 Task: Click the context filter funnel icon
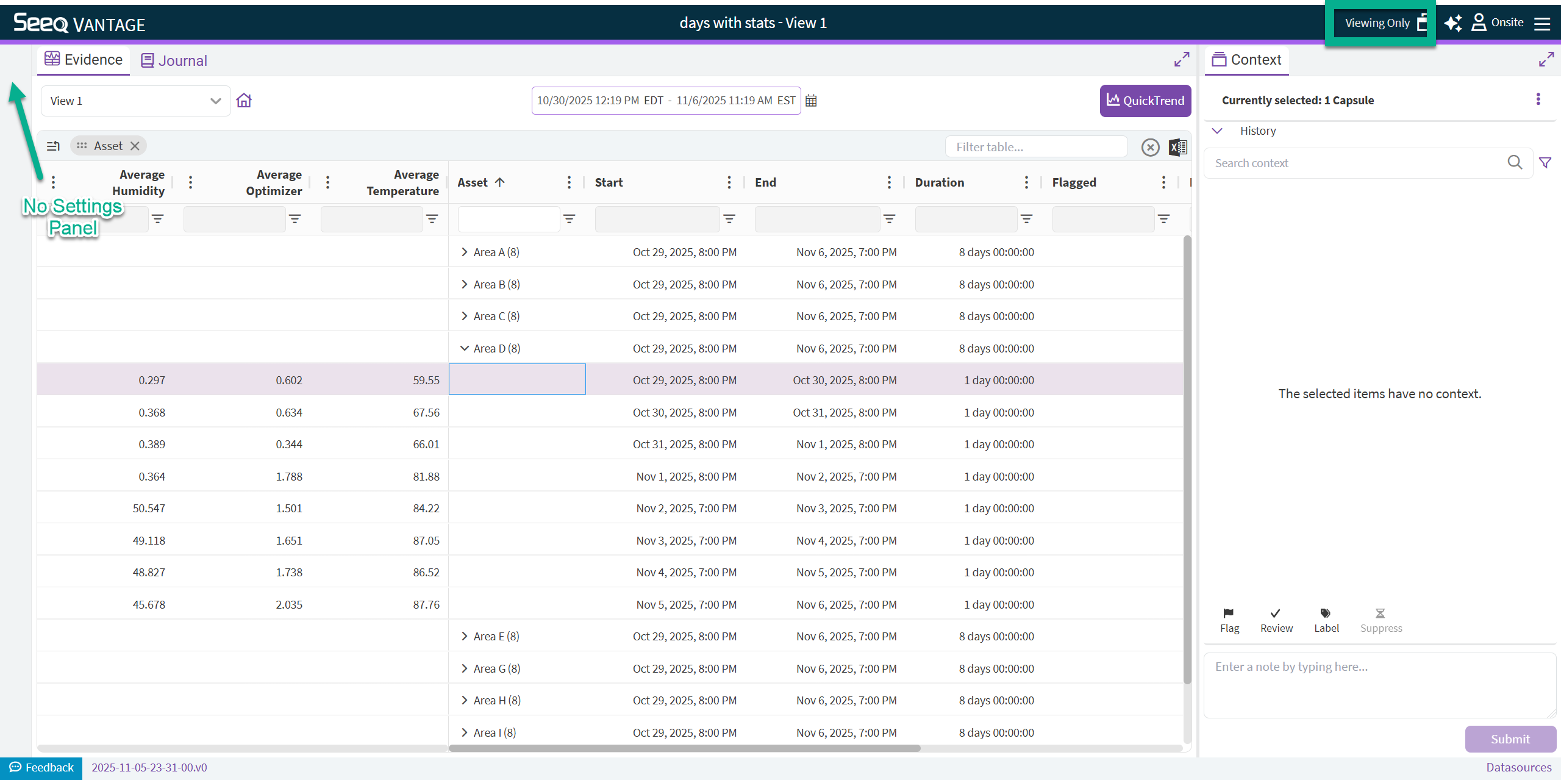pos(1545,163)
